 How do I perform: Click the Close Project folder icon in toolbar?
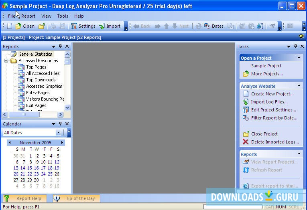tap(41, 26)
